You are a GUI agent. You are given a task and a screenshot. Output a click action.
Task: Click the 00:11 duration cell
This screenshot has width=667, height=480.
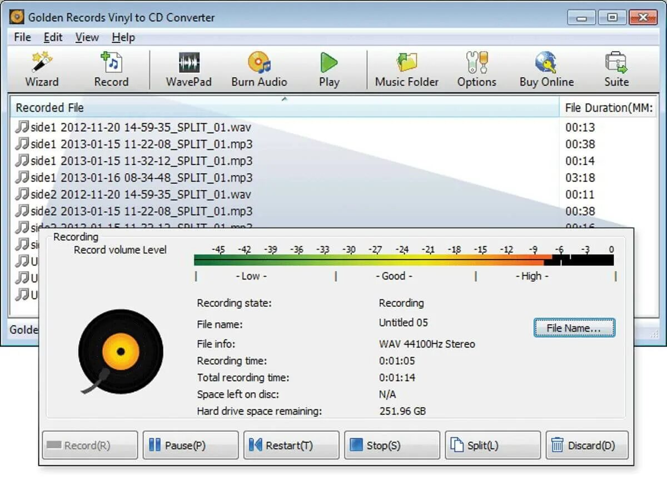pyautogui.click(x=580, y=194)
